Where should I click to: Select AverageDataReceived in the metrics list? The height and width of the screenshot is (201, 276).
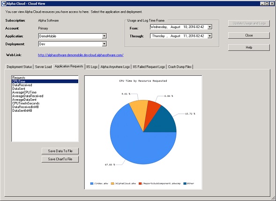click(x=45, y=96)
